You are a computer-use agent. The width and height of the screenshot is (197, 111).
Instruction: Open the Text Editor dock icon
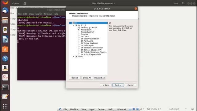5,97
